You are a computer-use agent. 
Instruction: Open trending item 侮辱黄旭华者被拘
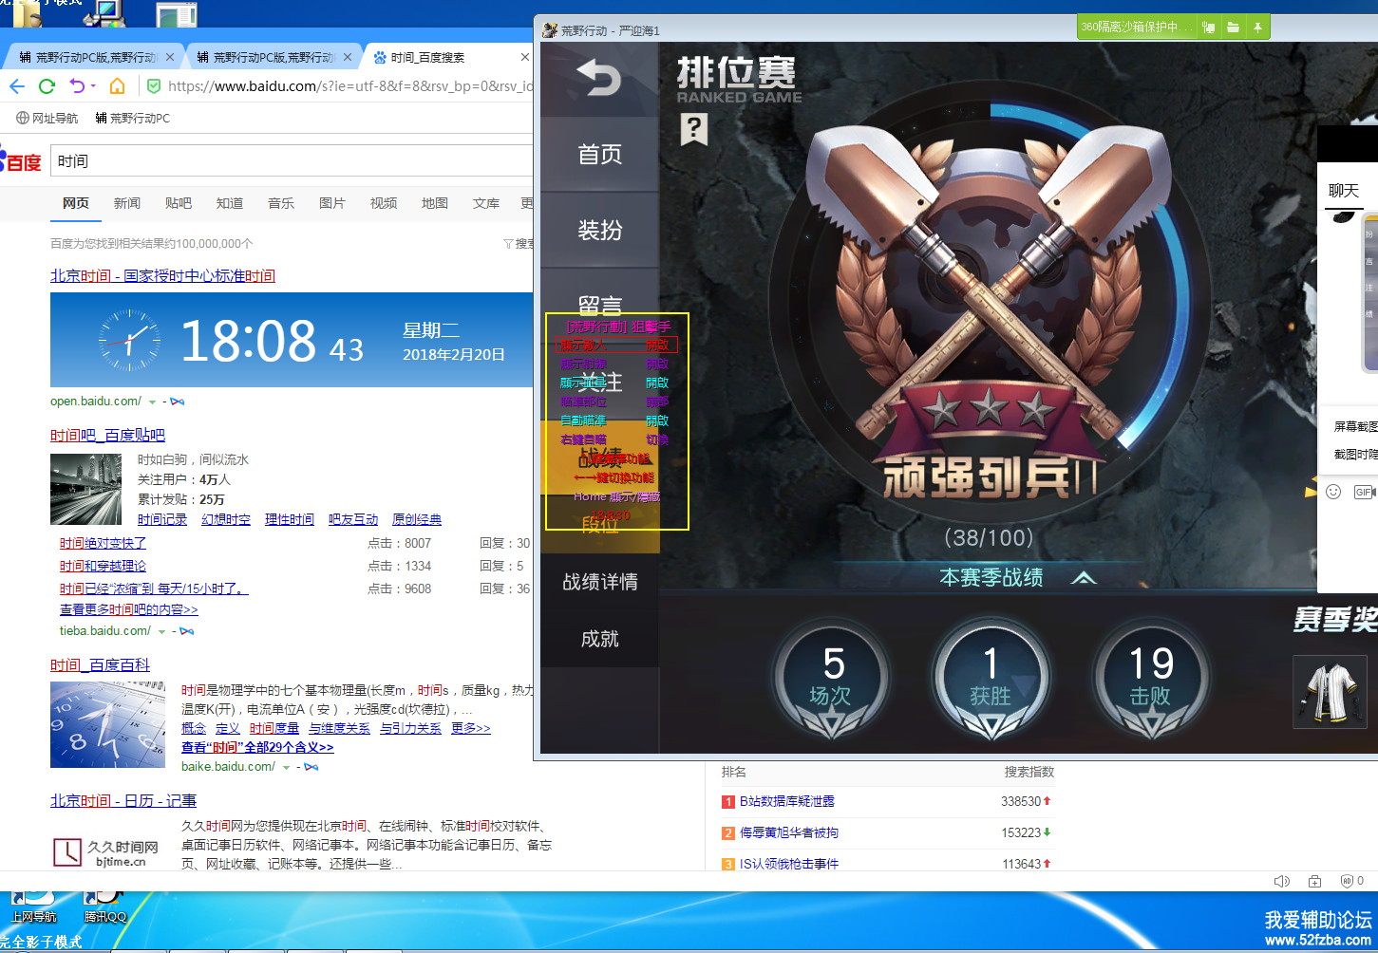coord(789,832)
